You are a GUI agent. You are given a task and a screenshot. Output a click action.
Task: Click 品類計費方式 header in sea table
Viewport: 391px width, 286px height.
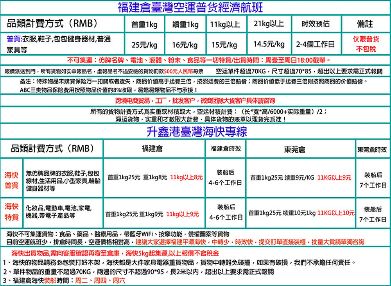click(52, 148)
